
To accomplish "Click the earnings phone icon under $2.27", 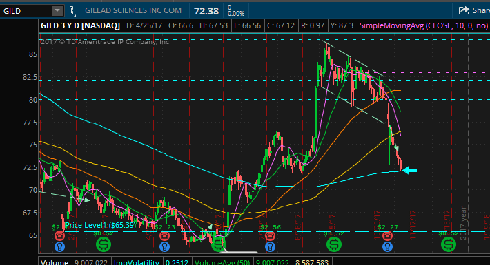I will coord(387,235).
